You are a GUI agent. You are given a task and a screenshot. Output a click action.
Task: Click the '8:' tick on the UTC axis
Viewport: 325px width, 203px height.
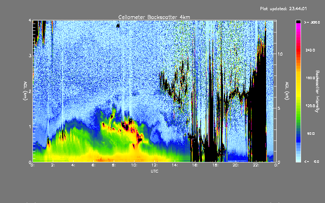pyautogui.click(x=114, y=165)
